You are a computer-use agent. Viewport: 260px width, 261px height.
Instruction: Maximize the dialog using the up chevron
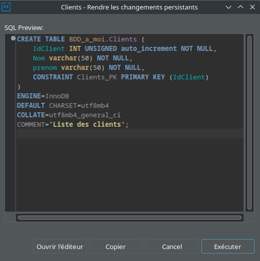(x=240, y=7)
